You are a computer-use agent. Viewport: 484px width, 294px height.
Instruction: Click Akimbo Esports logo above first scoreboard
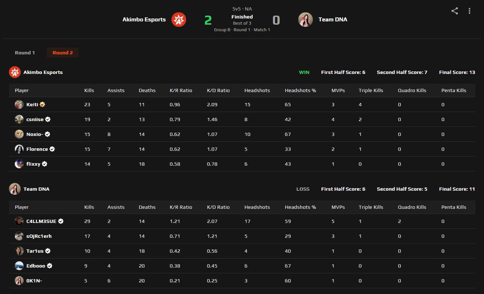(15, 72)
